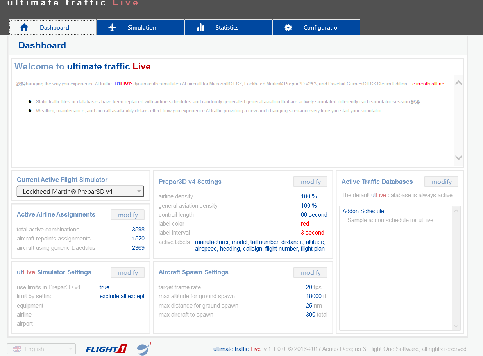The width and height of the screenshot is (483, 356).
Task: Click the general aviation density value 100 %
Action: coord(309,206)
